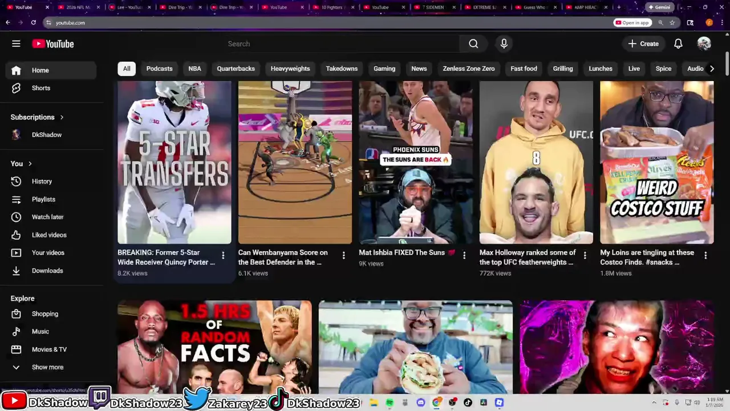Image resolution: width=730 pixels, height=411 pixels.
Task: Open options for Max Holloway short
Action: click(585, 255)
